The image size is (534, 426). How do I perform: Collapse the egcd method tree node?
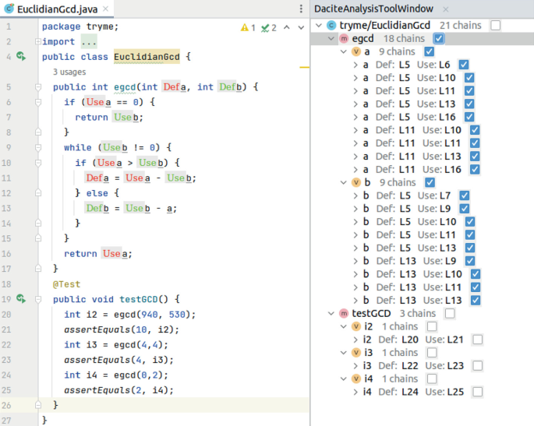coord(331,38)
